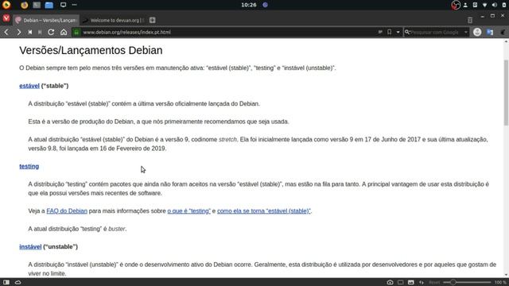Screen dimensions: 509x286
Task: Open the battery status indicator
Action: click(x=504, y=5)
